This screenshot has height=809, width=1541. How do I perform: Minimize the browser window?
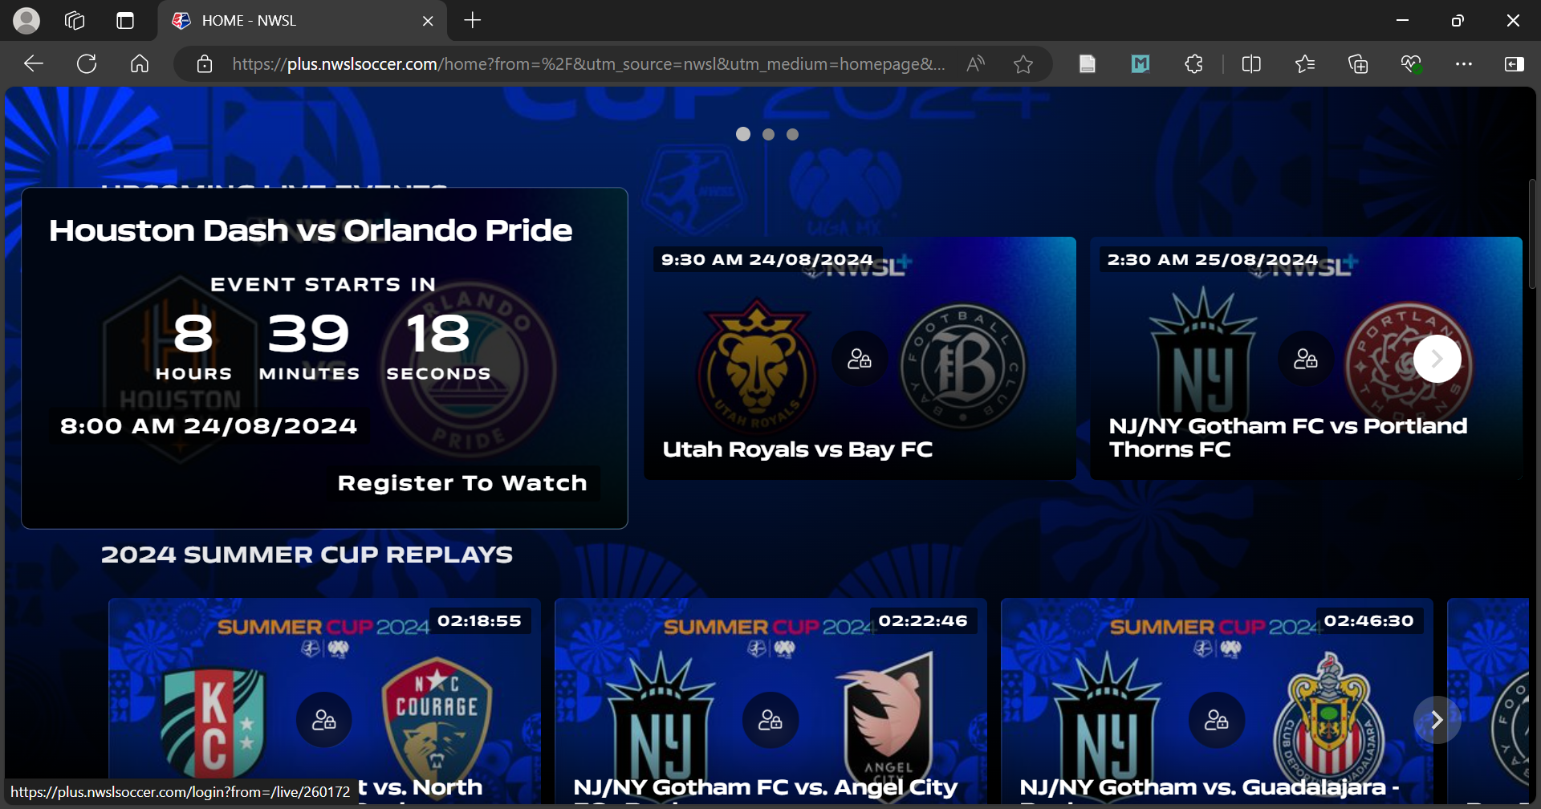click(x=1403, y=21)
